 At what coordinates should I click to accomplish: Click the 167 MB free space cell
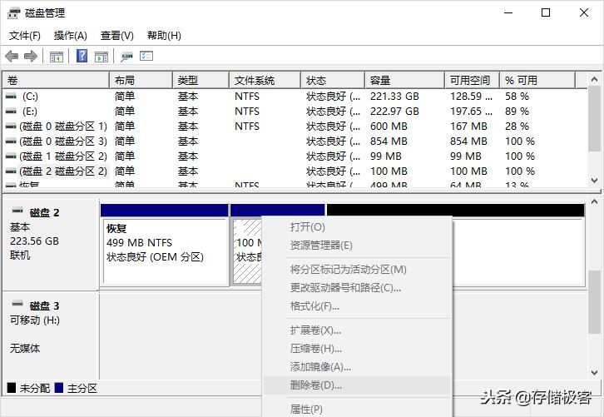(468, 127)
